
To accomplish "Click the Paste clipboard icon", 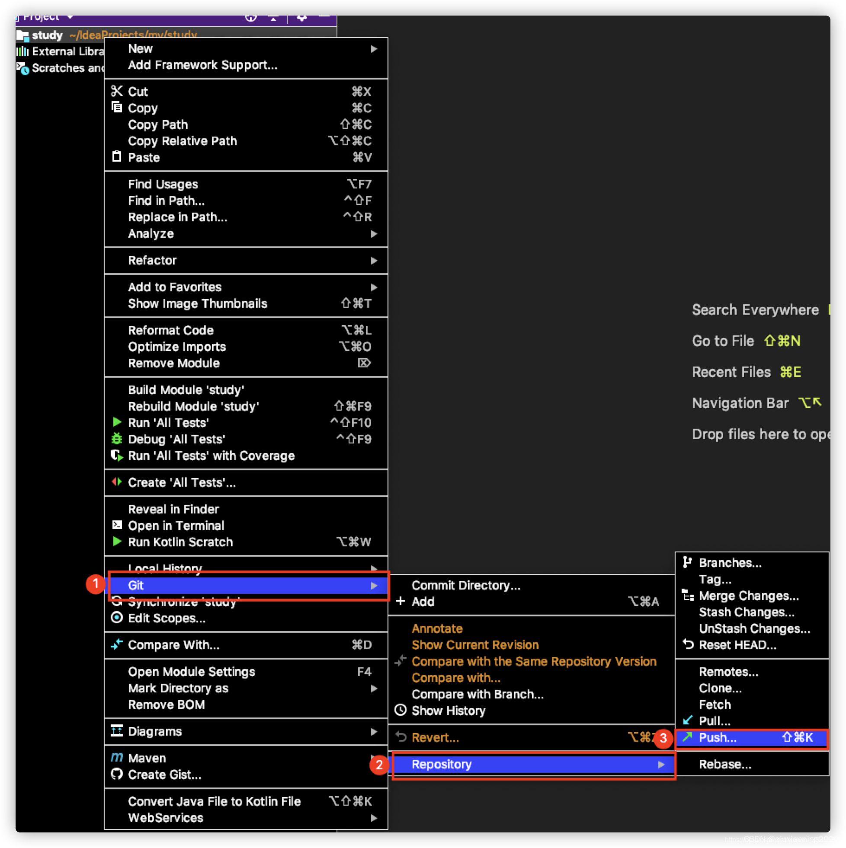I will tap(116, 157).
